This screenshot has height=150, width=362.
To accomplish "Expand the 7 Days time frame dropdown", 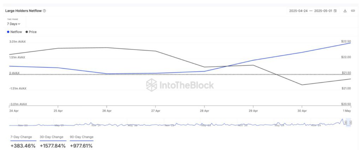I will 14,24.
